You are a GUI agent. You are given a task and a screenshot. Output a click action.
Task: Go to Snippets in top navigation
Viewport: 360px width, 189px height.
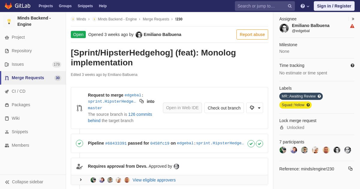click(85, 6)
